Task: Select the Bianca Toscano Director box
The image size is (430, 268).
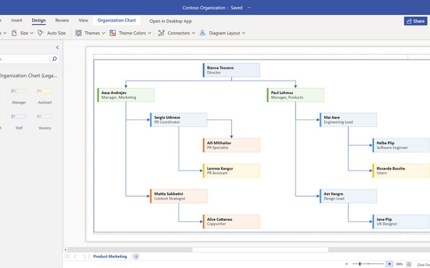Action: [x=231, y=70]
